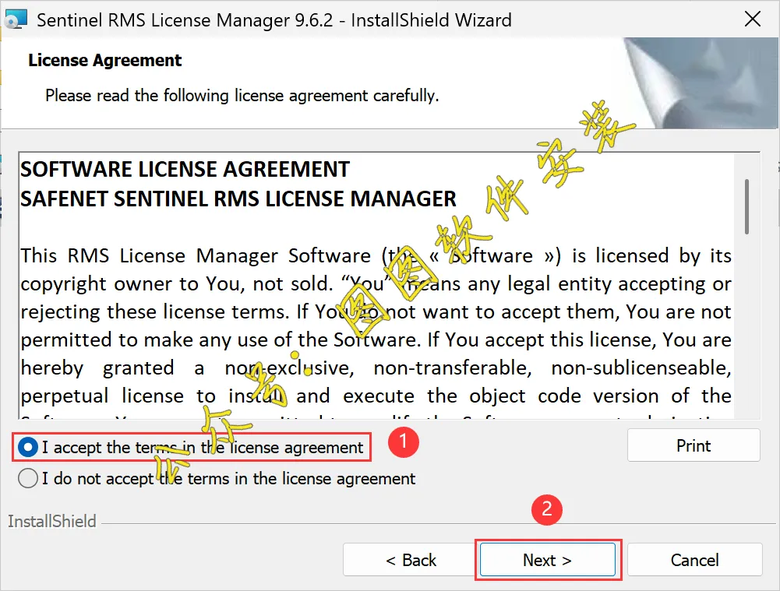Click the Next > button
Viewport: 780px width, 591px height.
(x=548, y=560)
